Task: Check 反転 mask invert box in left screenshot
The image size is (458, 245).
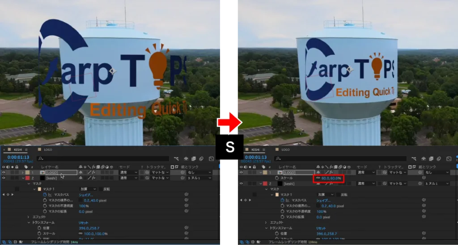Action: click(x=100, y=189)
